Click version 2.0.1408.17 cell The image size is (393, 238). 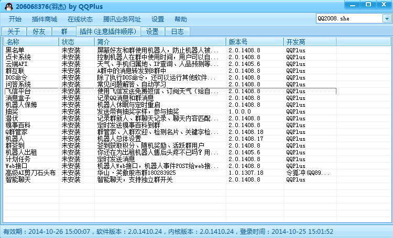pos(246,139)
